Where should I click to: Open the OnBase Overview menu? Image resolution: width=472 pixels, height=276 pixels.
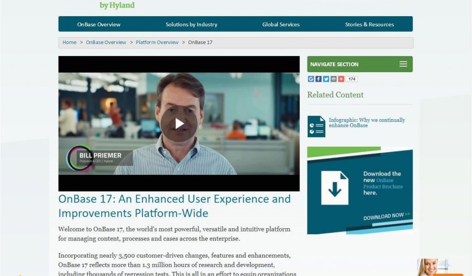[99, 24]
